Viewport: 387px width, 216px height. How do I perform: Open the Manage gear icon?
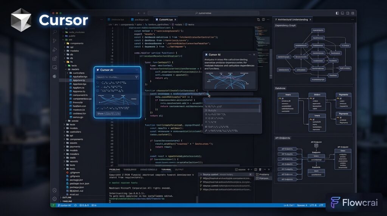click(54, 199)
